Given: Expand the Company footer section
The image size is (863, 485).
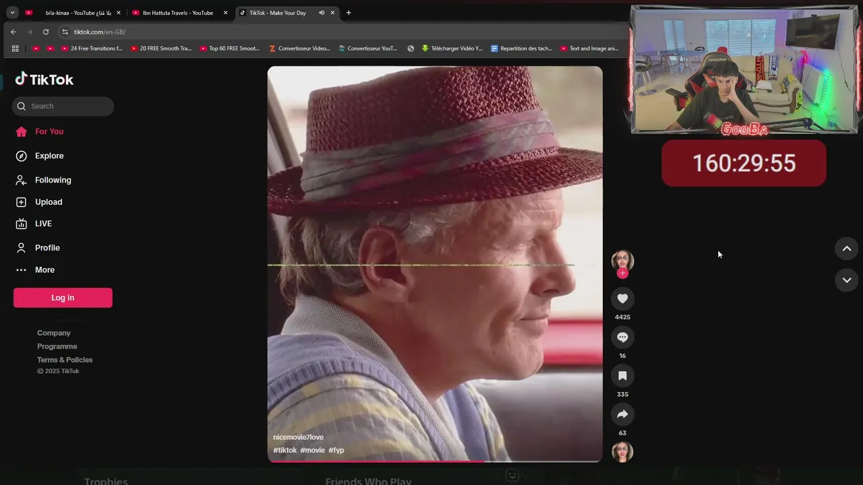Looking at the screenshot, I should pos(54,333).
